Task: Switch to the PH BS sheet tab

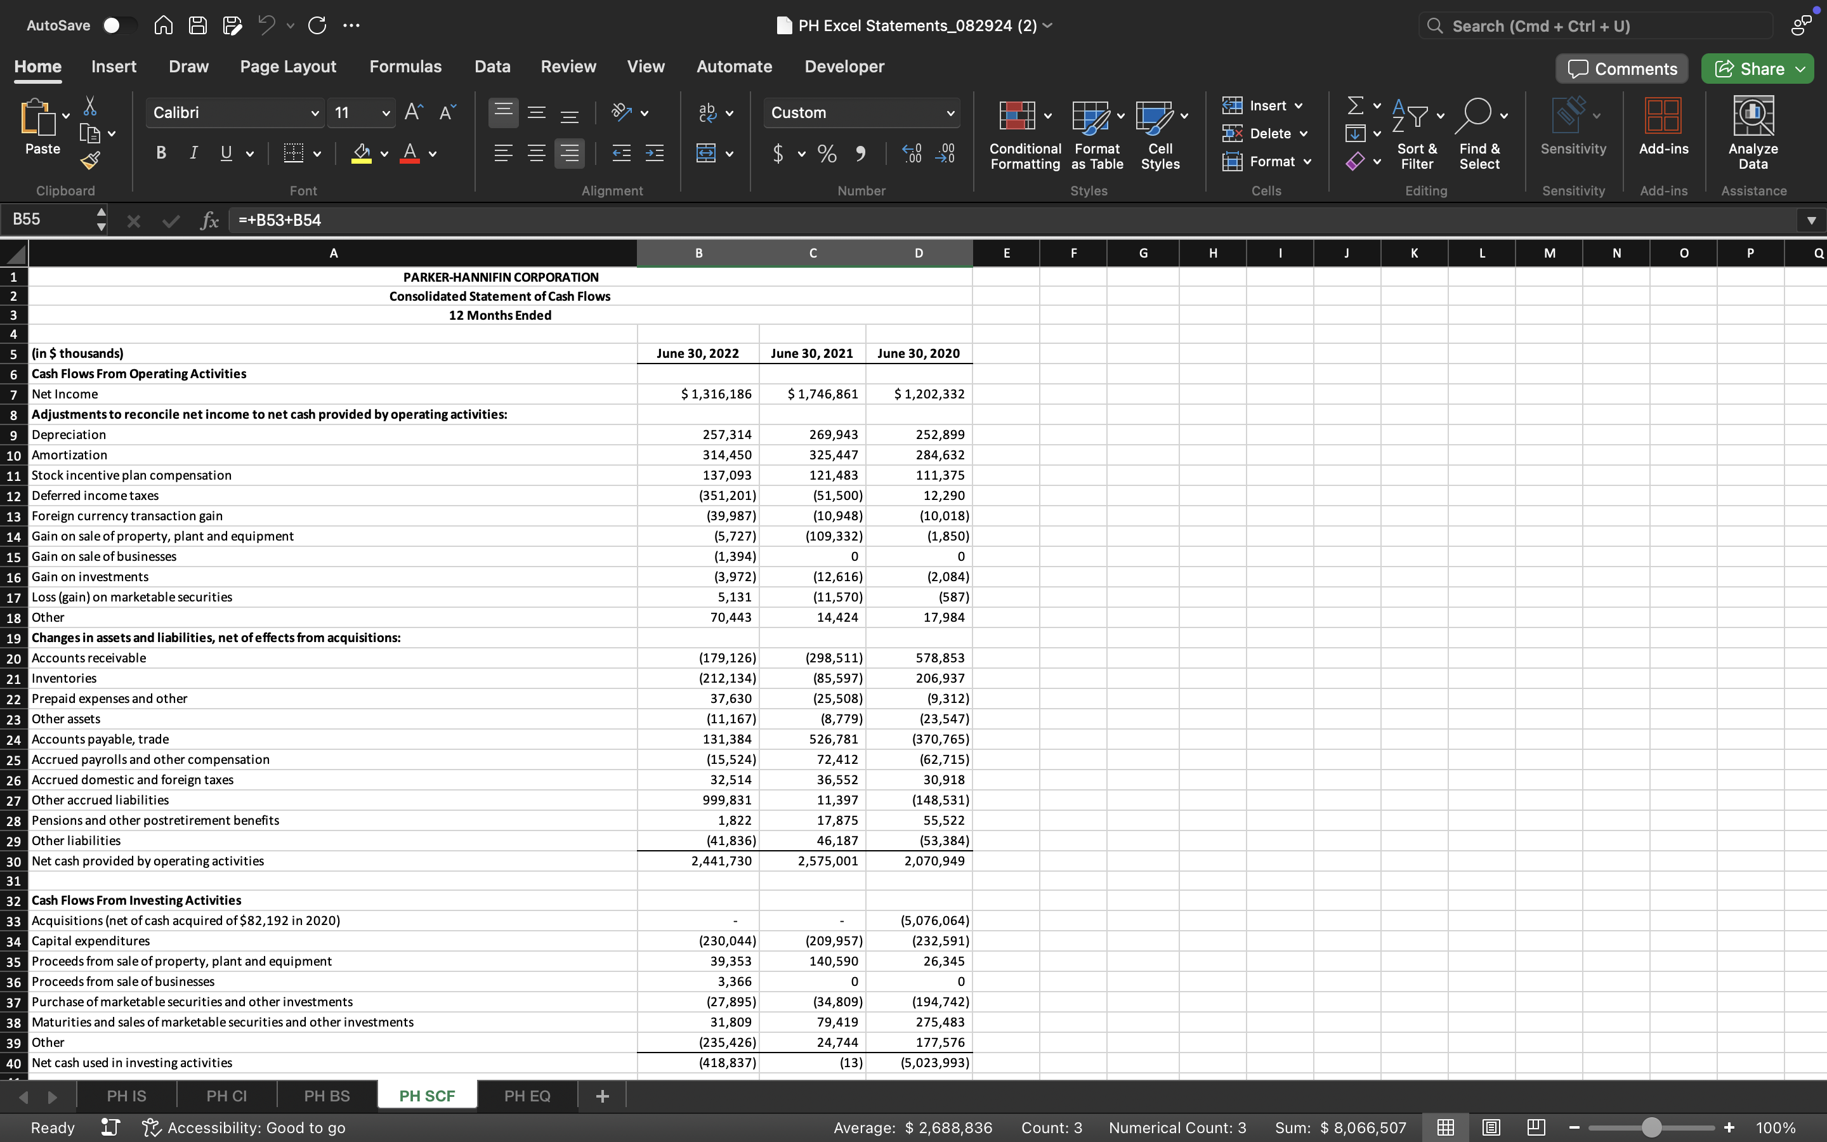Action: 326,1096
